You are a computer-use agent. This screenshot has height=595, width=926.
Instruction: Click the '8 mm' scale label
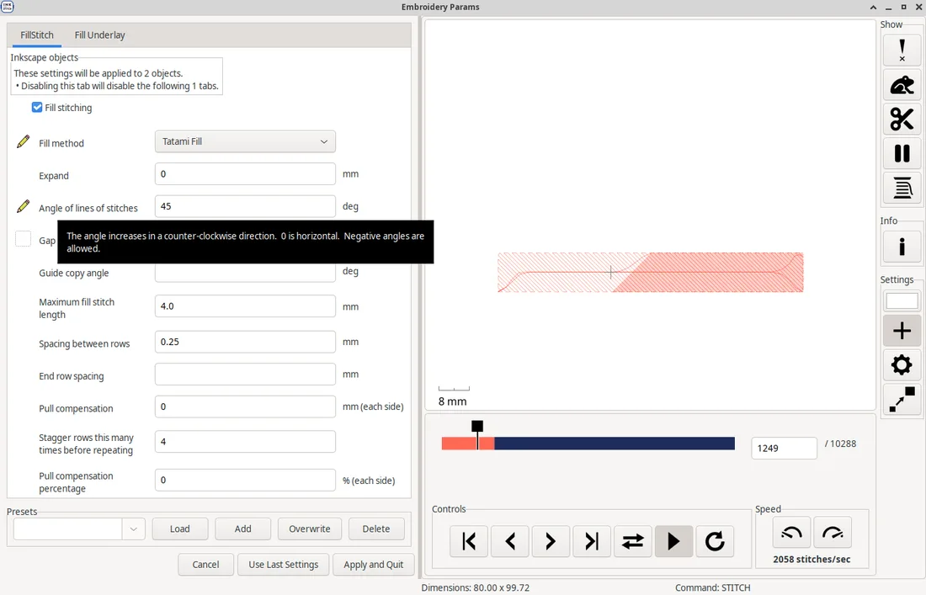(x=452, y=401)
